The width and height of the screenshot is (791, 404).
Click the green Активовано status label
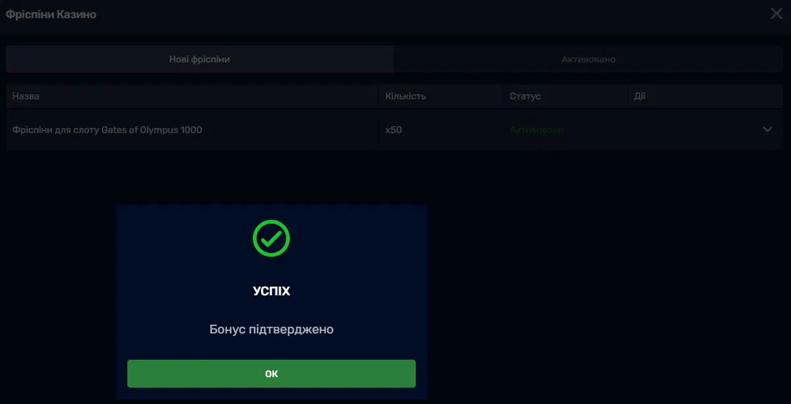click(537, 130)
